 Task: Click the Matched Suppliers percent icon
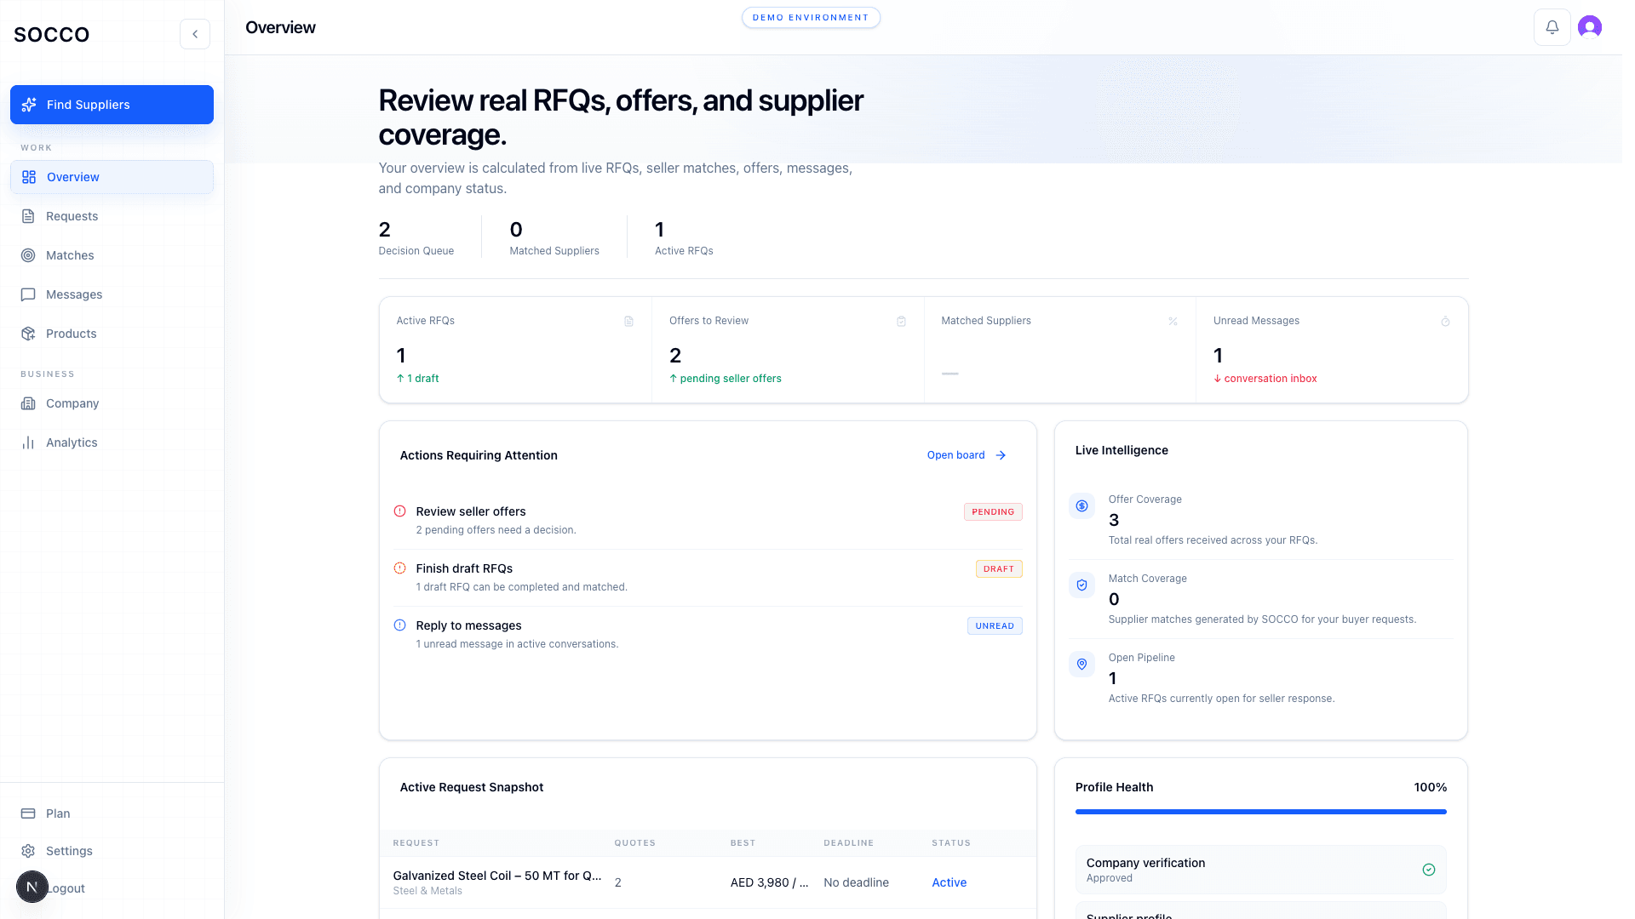pos(1173,321)
